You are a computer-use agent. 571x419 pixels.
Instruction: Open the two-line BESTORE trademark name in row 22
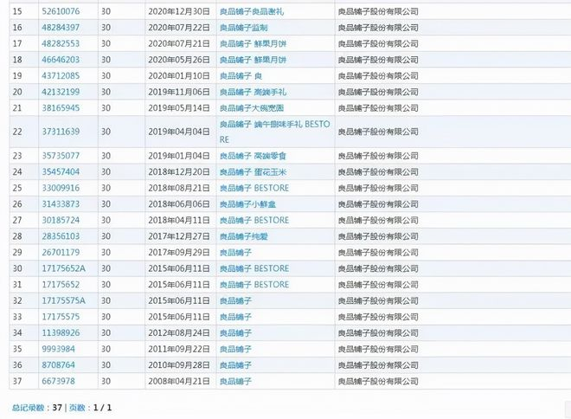(x=274, y=132)
